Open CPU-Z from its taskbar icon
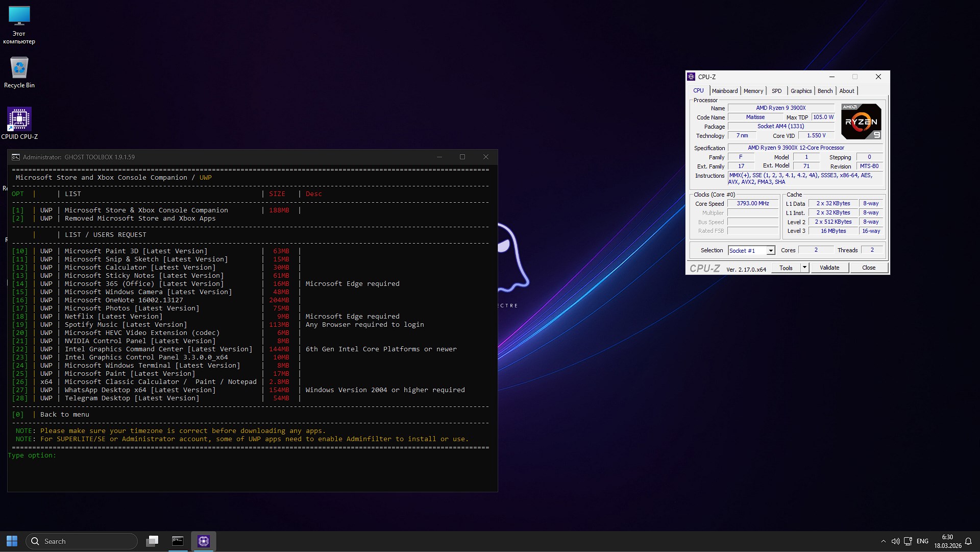Viewport: 980px width, 552px height. coord(204,541)
